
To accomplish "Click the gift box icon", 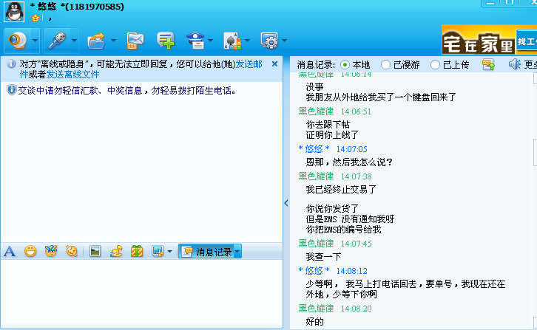I will pyautogui.click(x=137, y=251).
